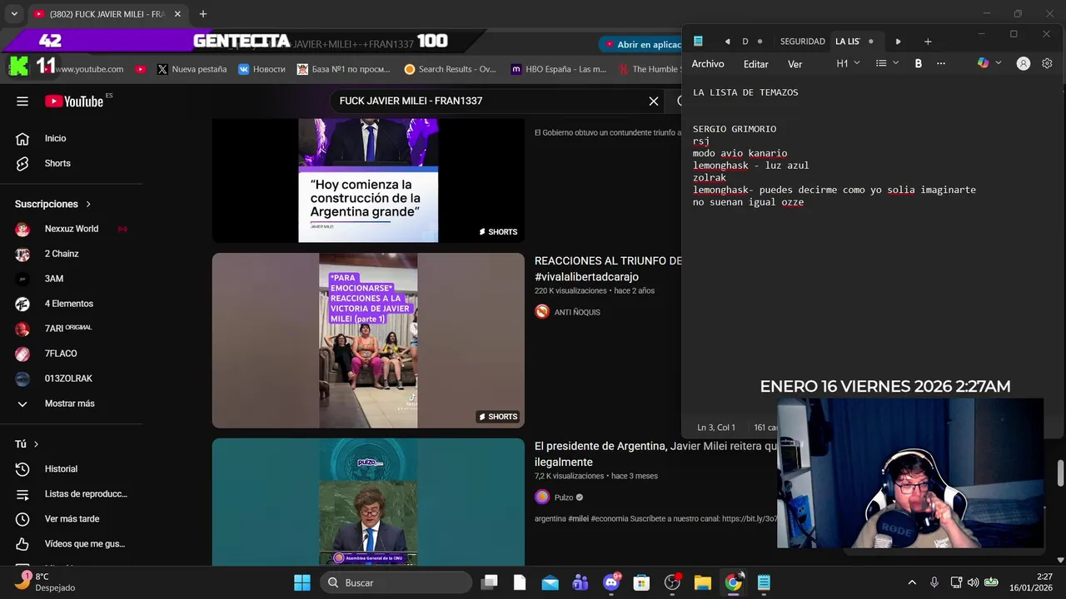Click 'SERGIO GRIMORIO' line in Notepad
Screen dimensions: 1066x599
[735, 129]
